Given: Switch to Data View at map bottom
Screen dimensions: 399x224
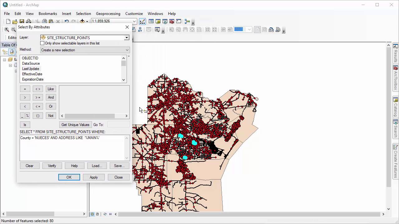Looking at the screenshot, I should click(x=92, y=214).
